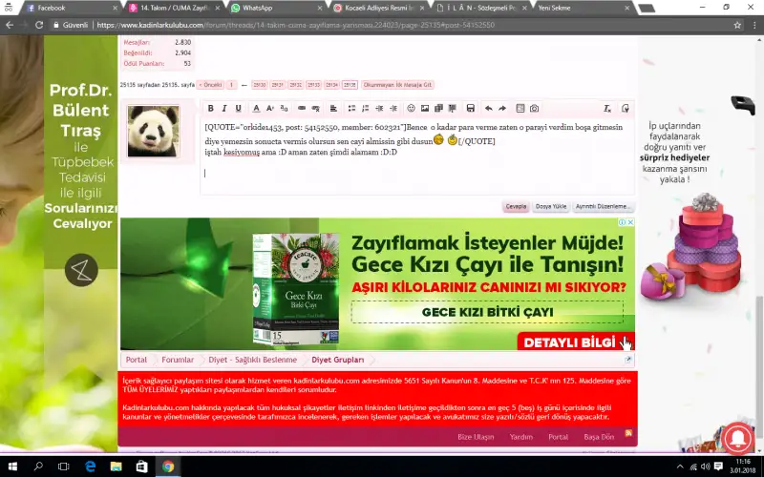Switch to the Facebook browser tab
This screenshot has height=477, width=764.
coord(52,8)
